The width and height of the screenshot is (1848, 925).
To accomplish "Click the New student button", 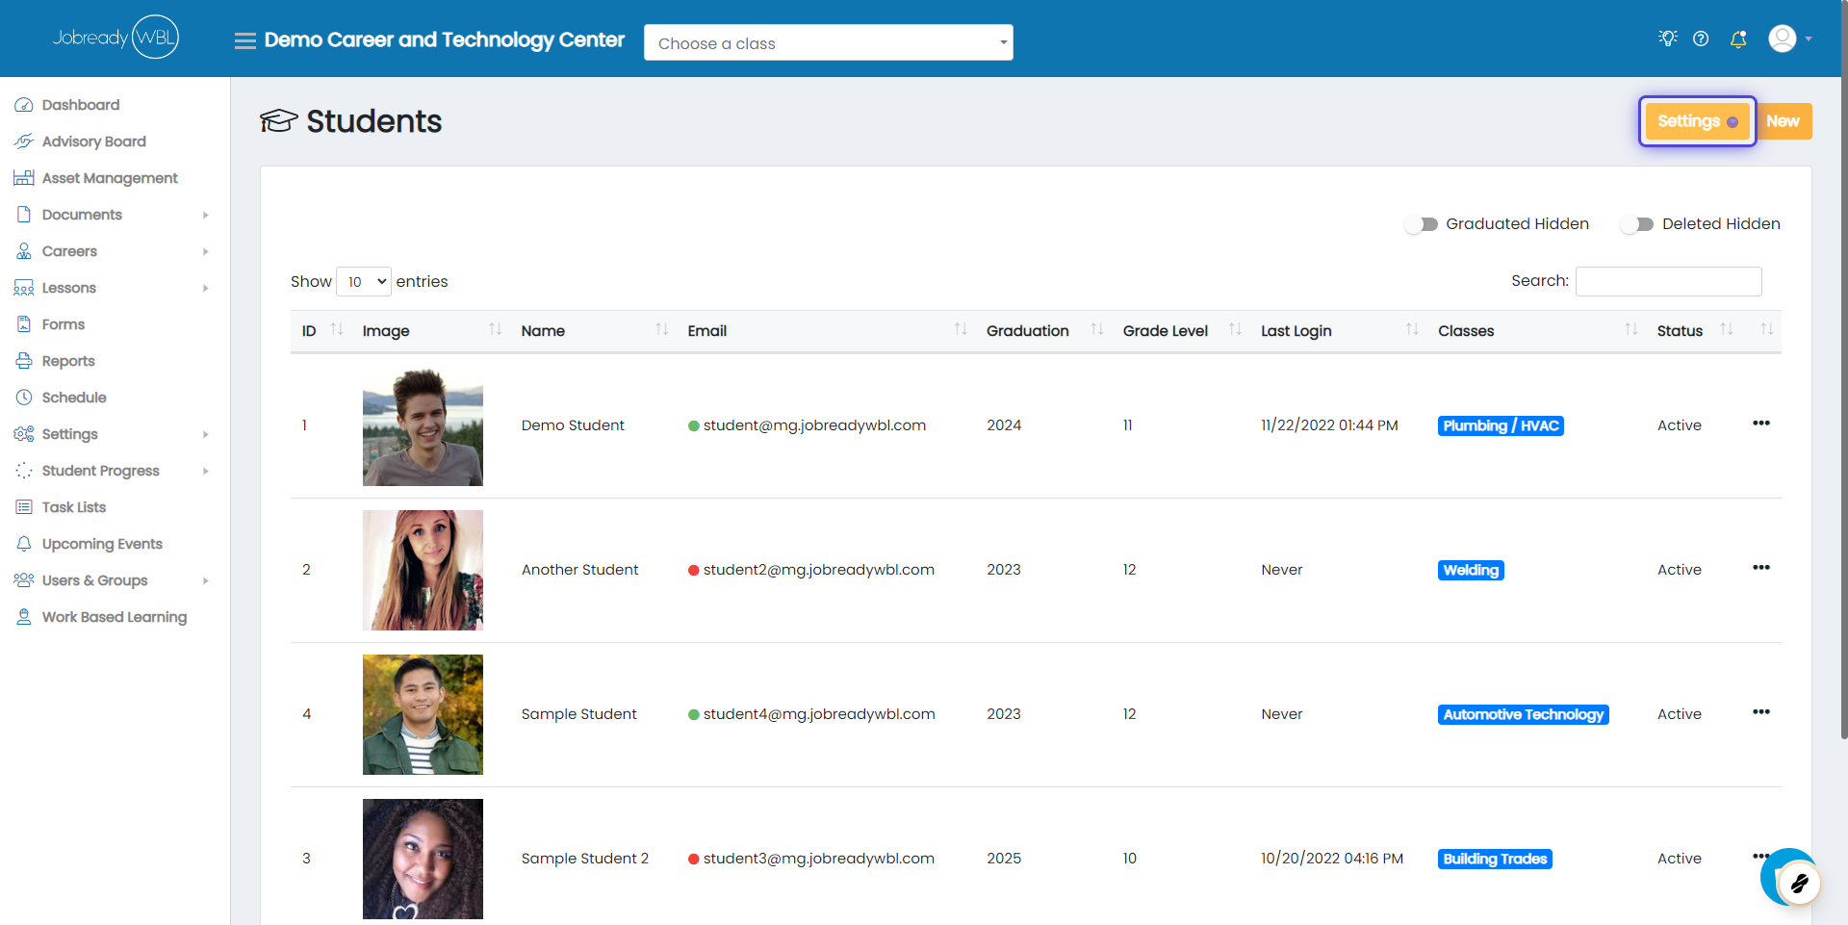I will [1784, 121].
